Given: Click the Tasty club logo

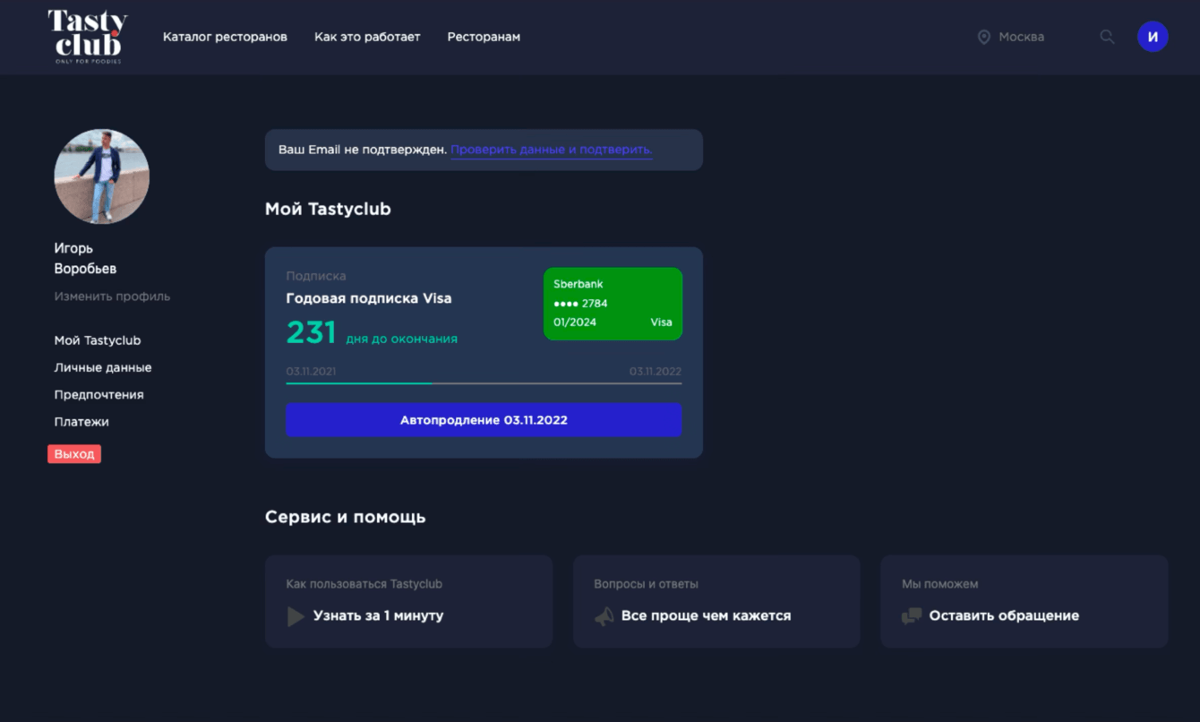Looking at the screenshot, I should (x=87, y=37).
